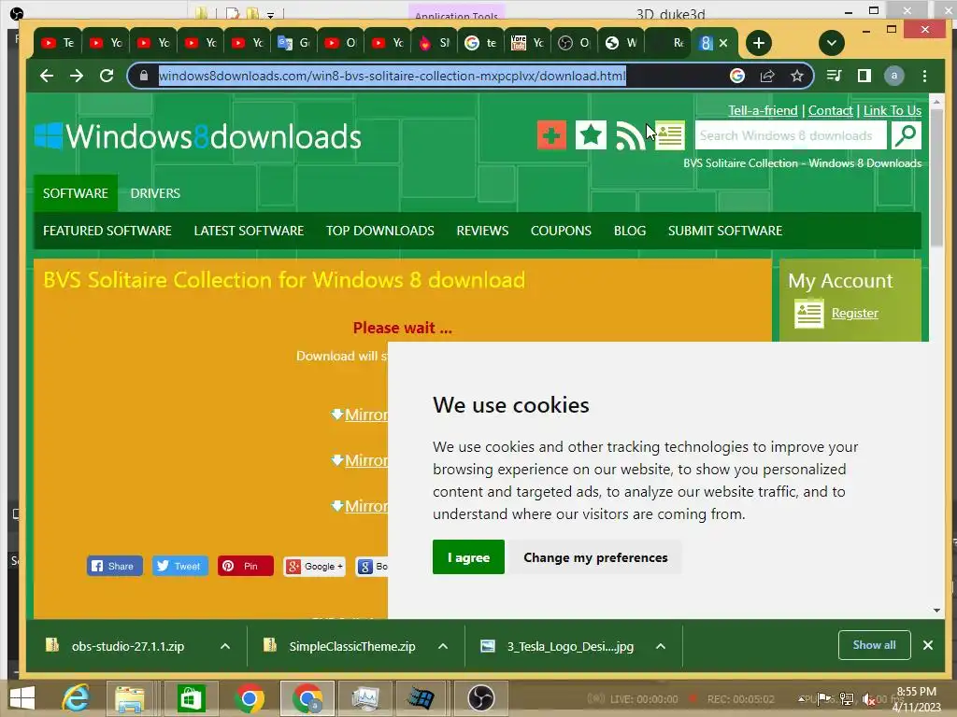This screenshot has width=957, height=717.
Task: Expand options for 3_Tesla_Logo_Desi jpg download
Action: (661, 646)
